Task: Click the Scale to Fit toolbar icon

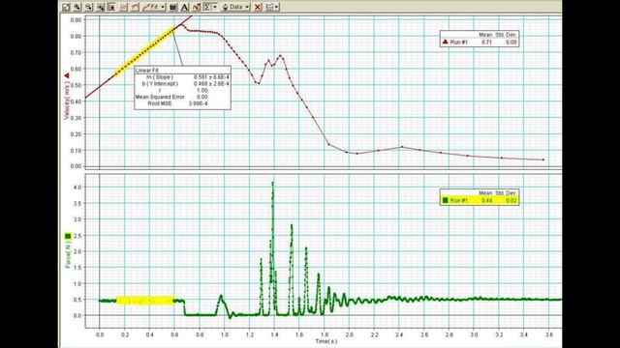Action: pyautogui.click(x=66, y=7)
